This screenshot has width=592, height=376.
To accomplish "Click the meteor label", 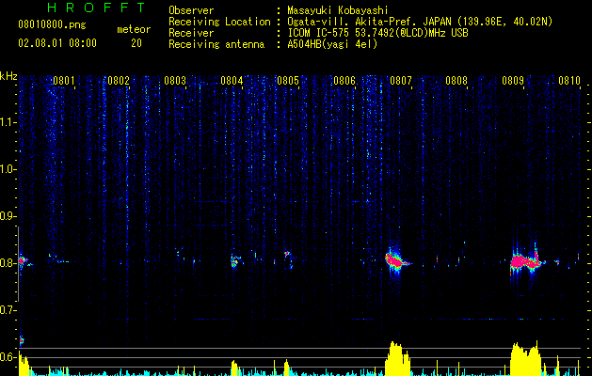I will coord(134,29).
